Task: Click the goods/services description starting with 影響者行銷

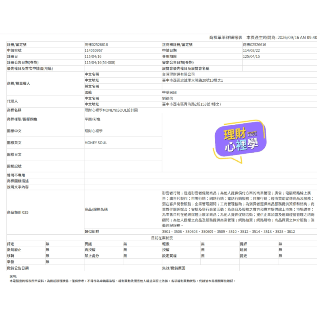Action: [238, 209]
